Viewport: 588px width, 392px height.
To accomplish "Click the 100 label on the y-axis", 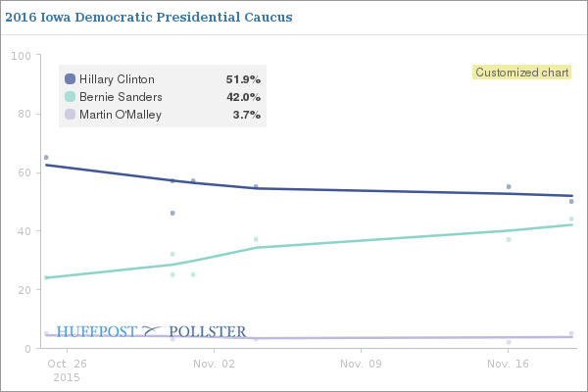I will click(x=20, y=55).
